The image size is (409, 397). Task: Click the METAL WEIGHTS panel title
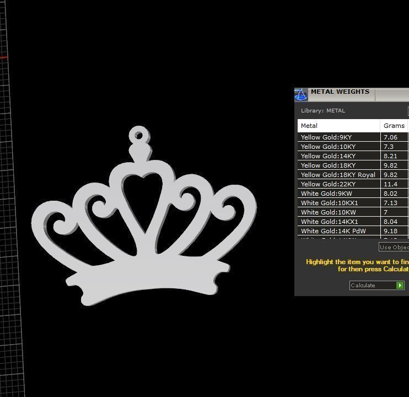coord(340,92)
